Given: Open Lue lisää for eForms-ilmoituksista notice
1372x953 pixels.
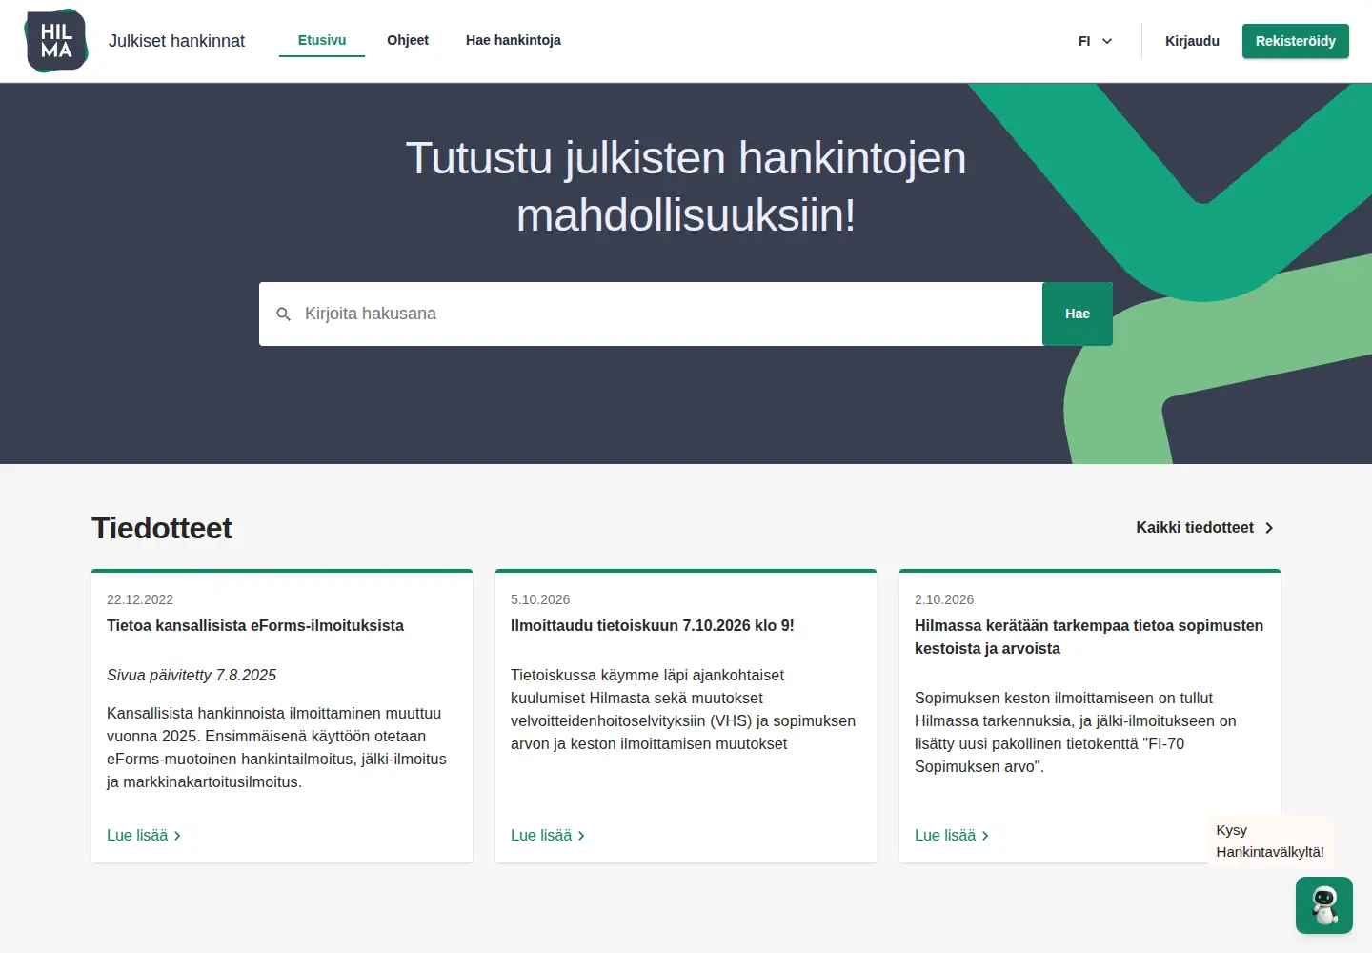Looking at the screenshot, I should click(x=144, y=835).
